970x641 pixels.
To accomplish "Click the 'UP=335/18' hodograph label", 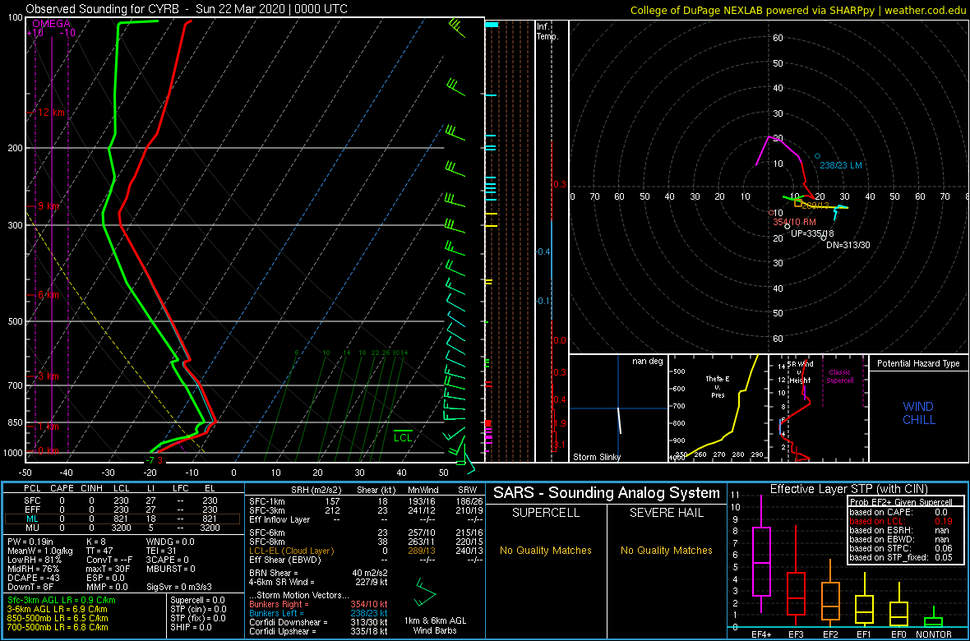I will 813,234.
